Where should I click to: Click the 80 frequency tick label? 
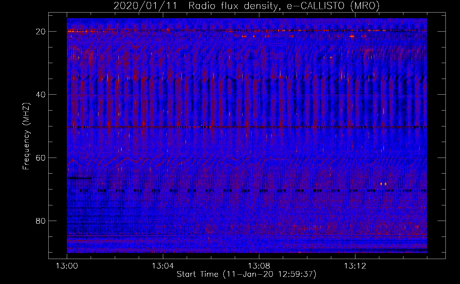[x=41, y=221]
